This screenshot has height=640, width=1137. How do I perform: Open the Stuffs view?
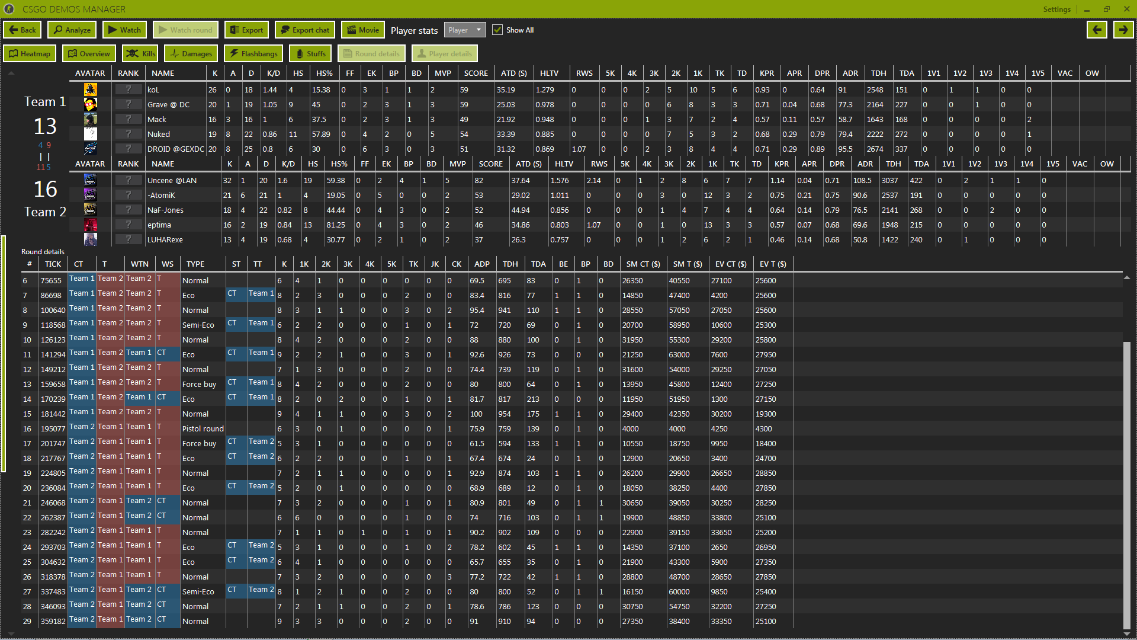point(310,54)
